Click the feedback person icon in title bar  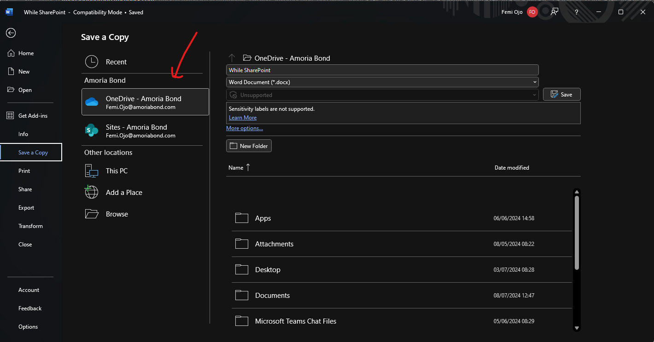coord(555,12)
